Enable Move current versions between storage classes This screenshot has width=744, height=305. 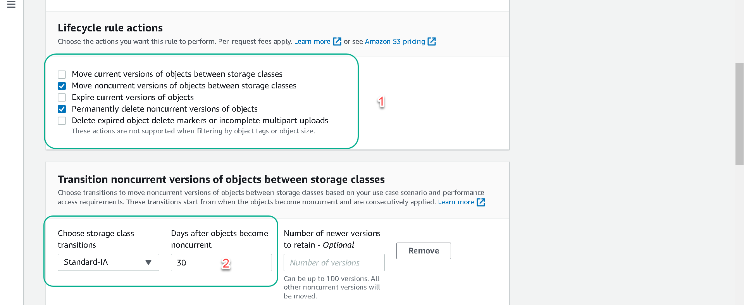(62, 74)
